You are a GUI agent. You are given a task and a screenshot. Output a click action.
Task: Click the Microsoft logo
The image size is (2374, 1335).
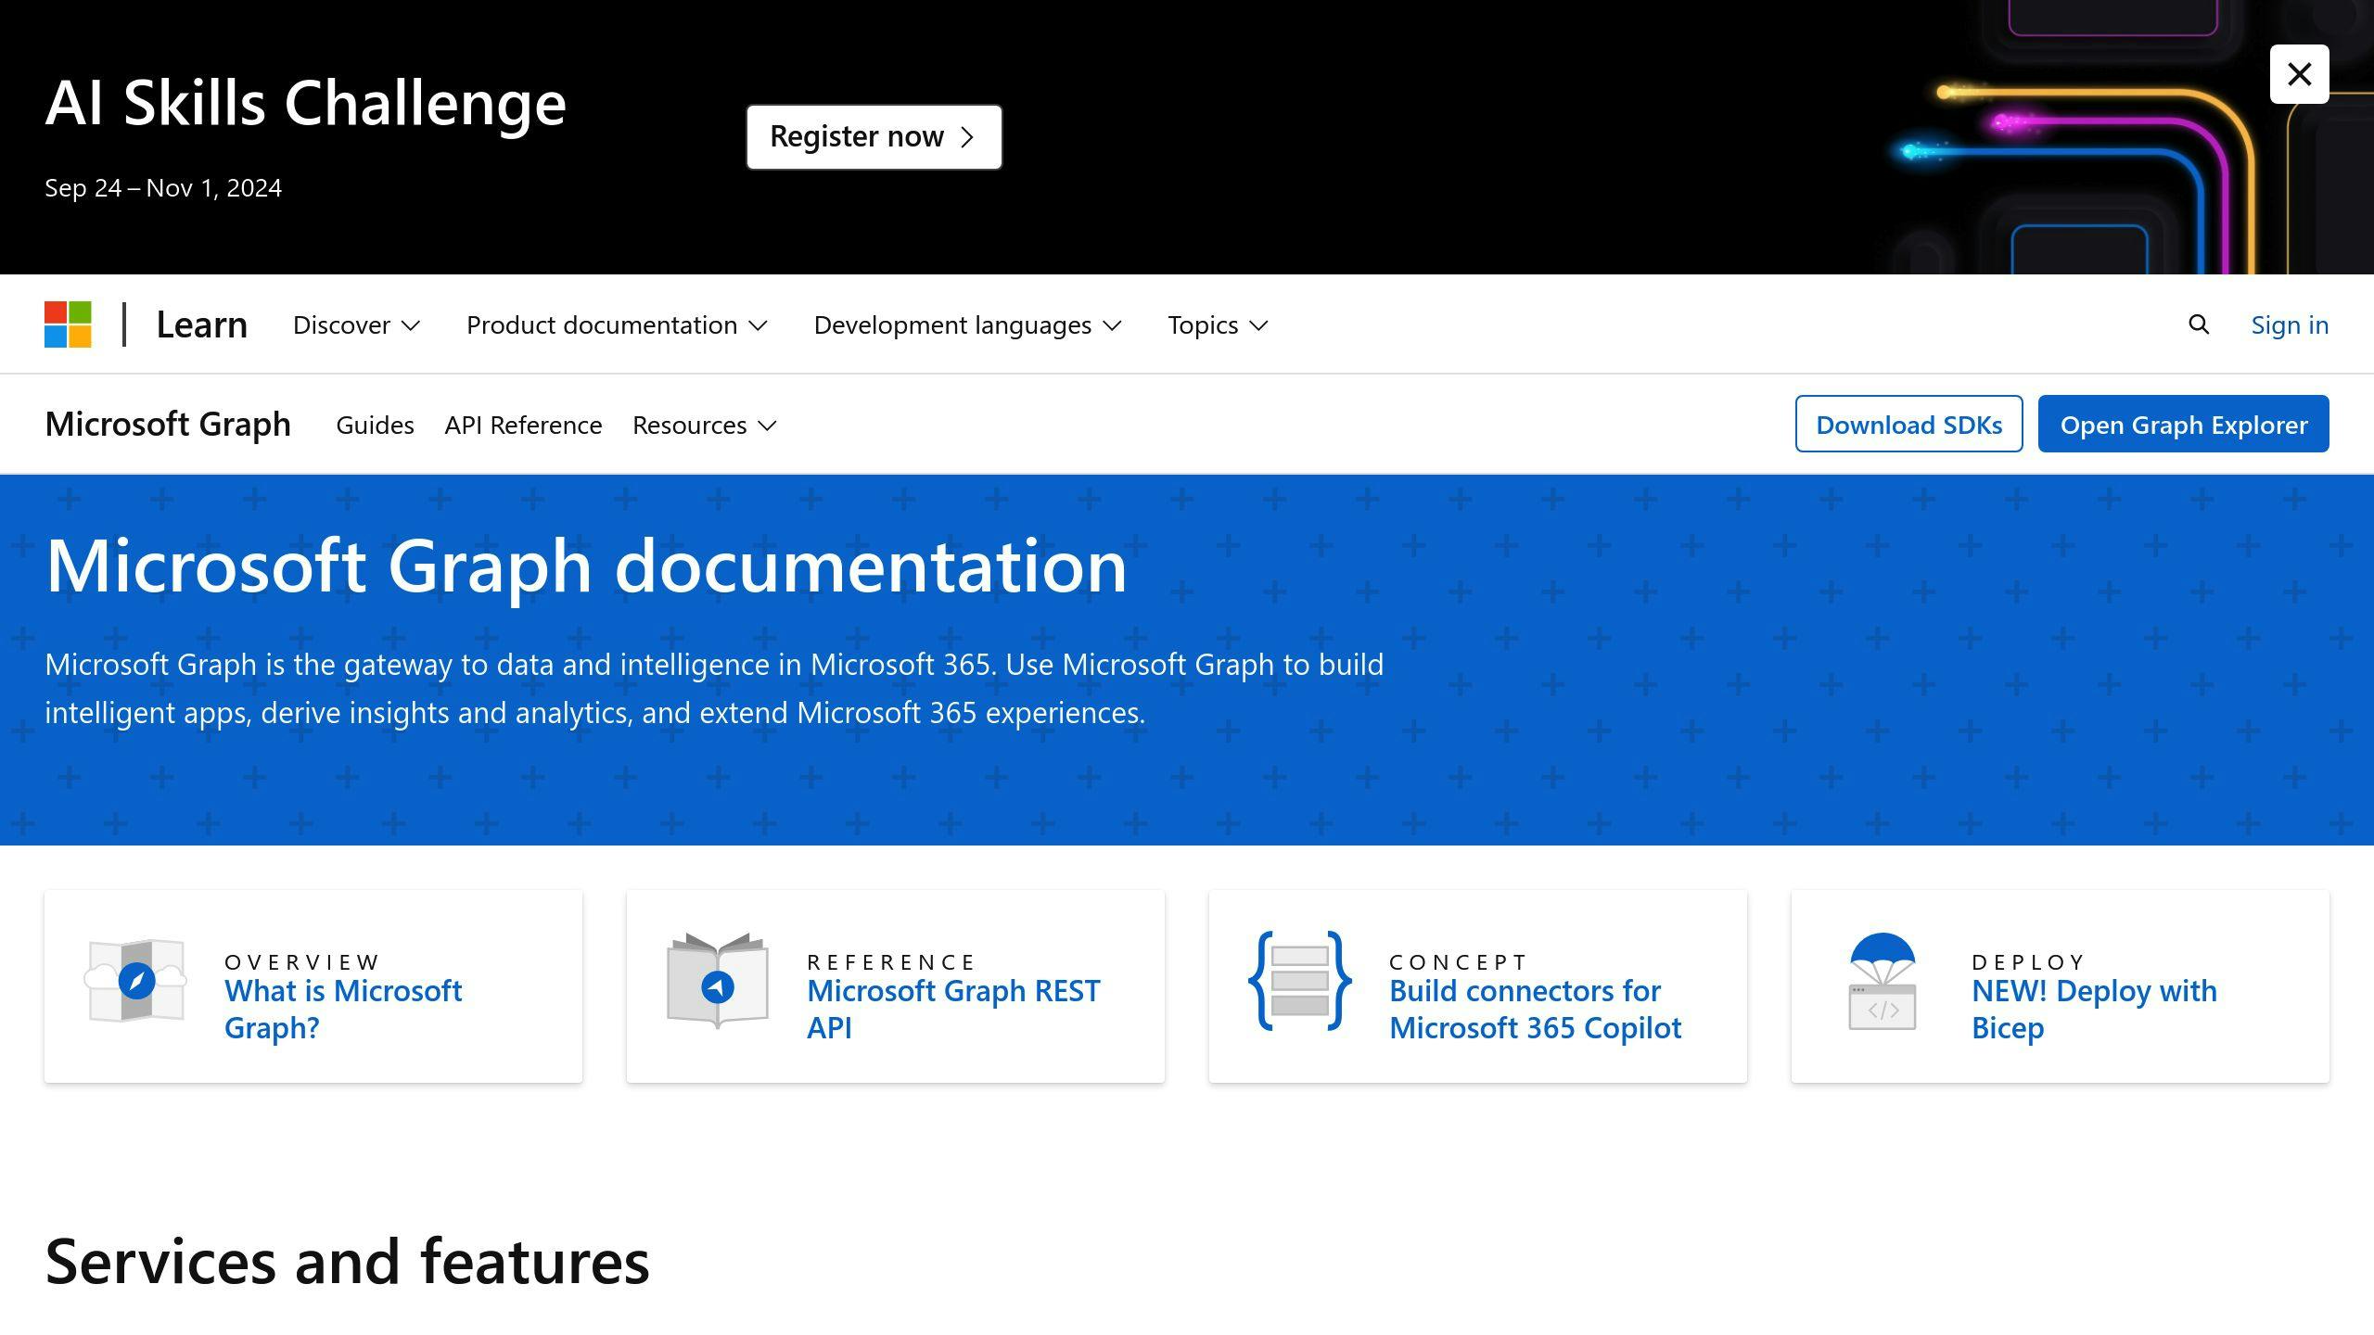68,324
